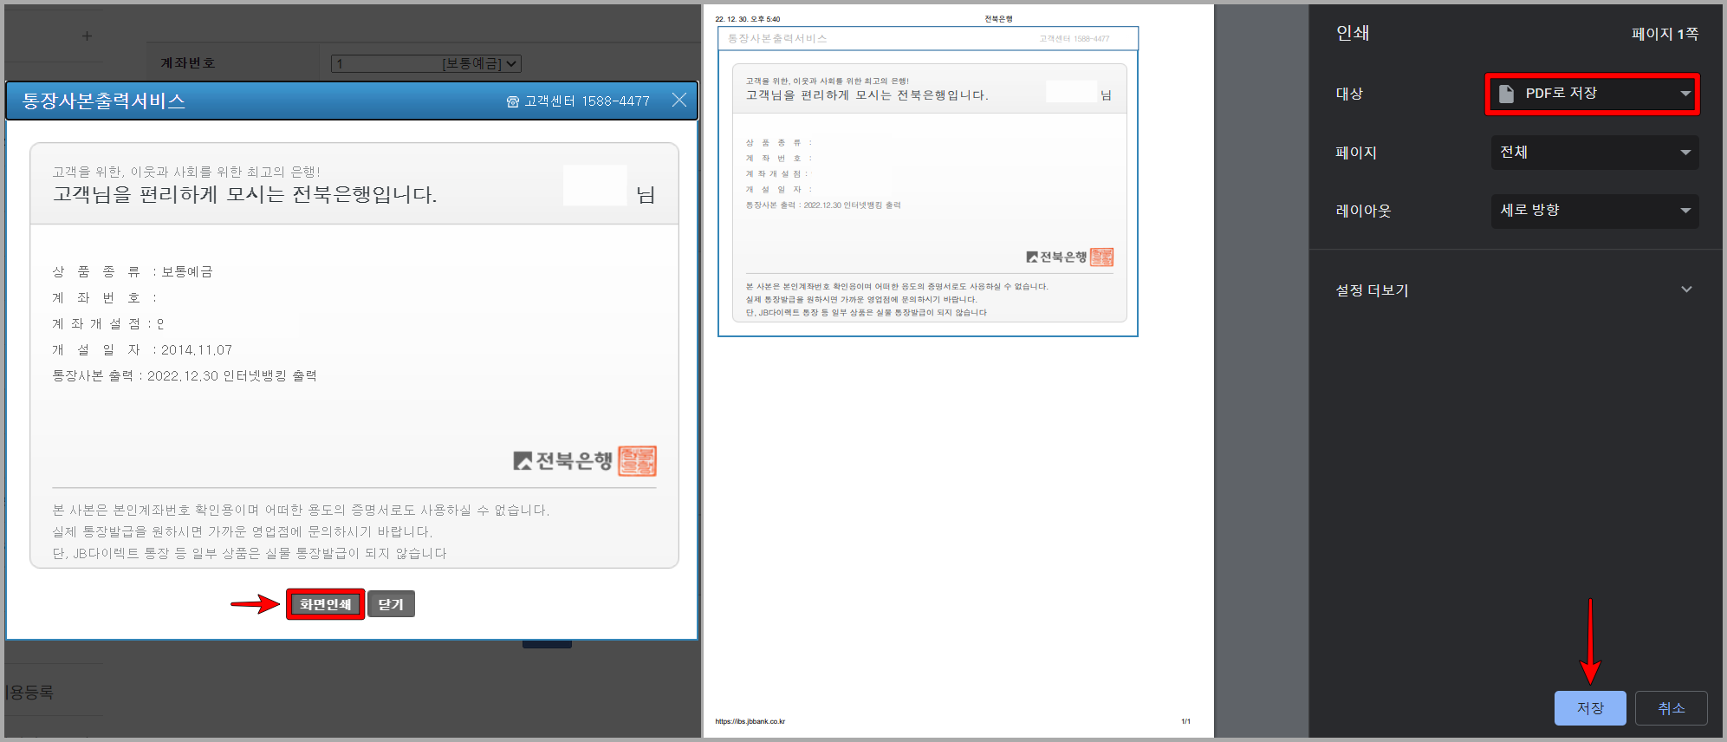
Task: Open the 페이지 dropdown set to 전체
Action: click(1594, 153)
